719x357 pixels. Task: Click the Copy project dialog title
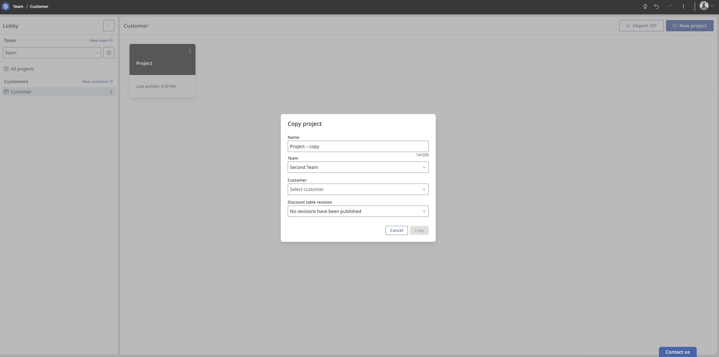click(x=305, y=124)
